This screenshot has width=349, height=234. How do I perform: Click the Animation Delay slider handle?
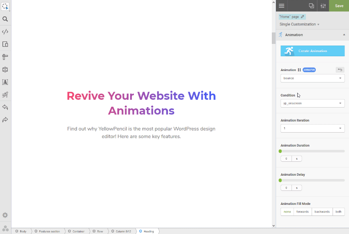coord(280,180)
